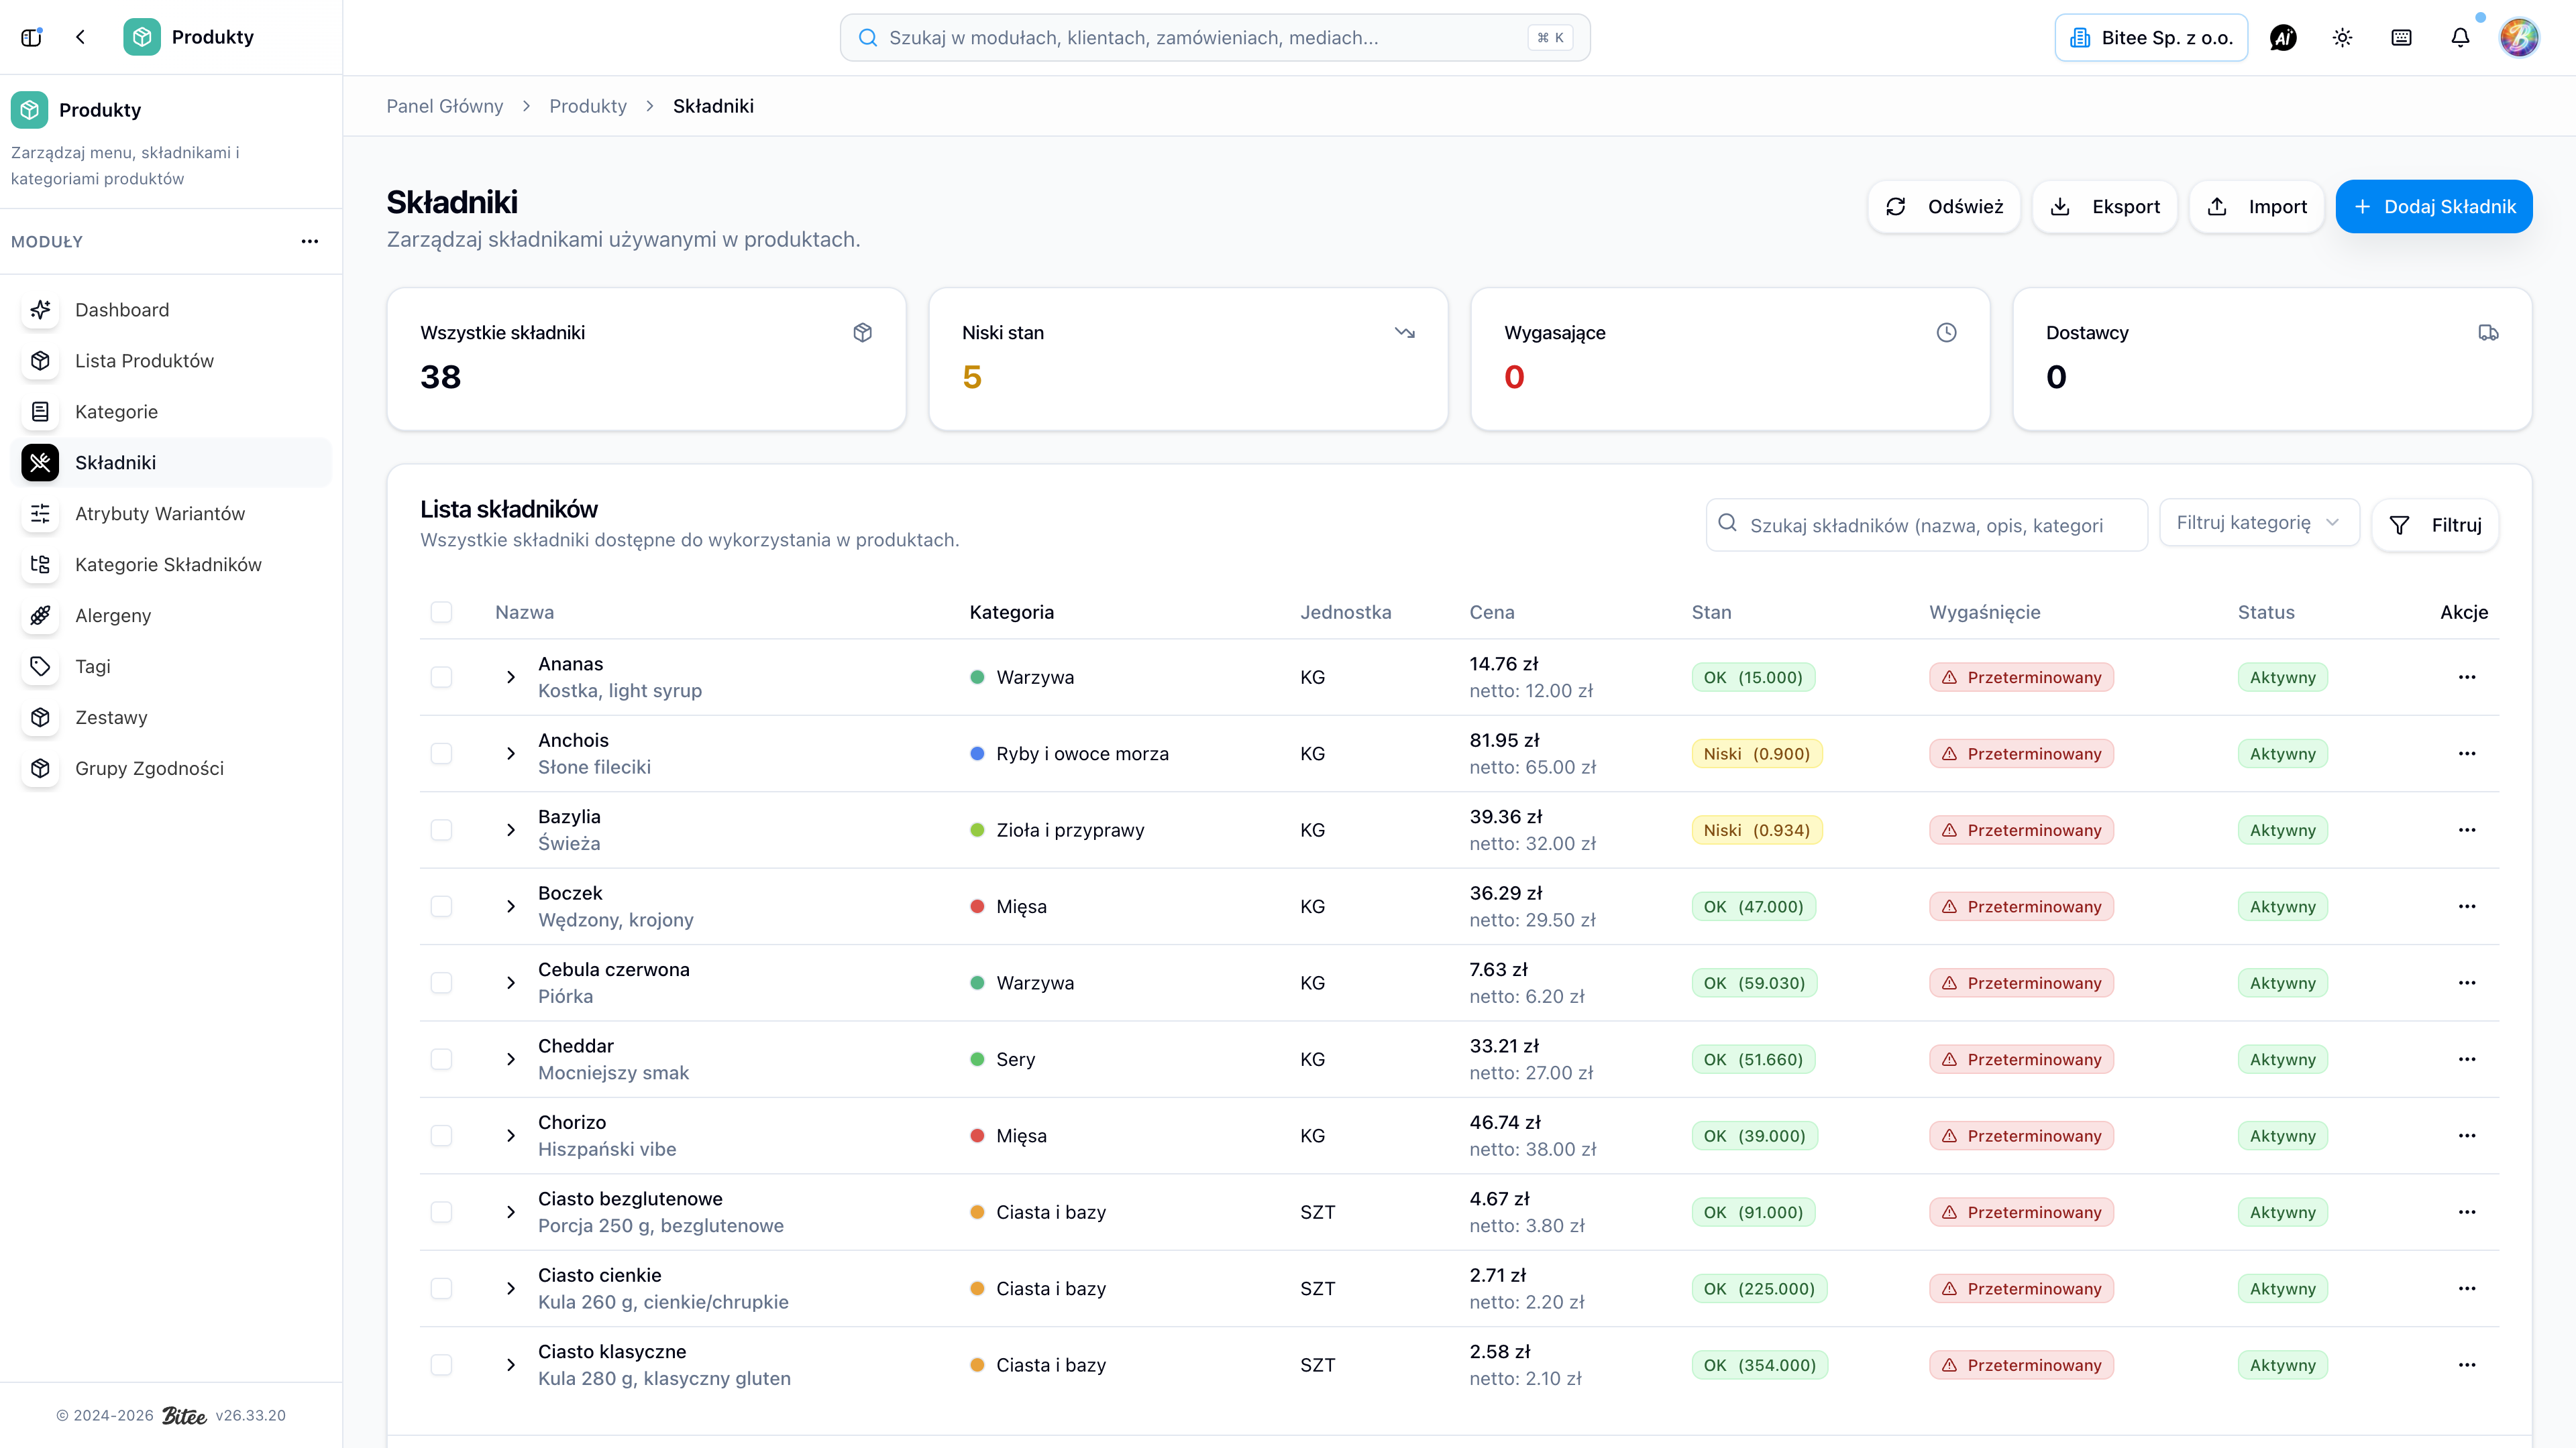
Task: Open the Składniki menu item
Action: coord(171,463)
